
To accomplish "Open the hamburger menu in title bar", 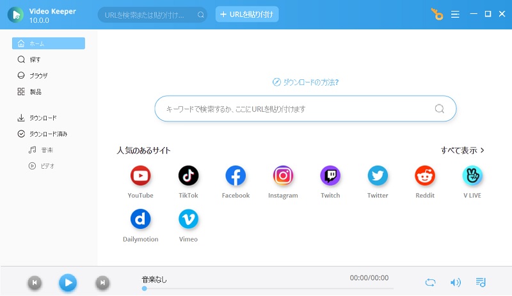I will click(455, 14).
